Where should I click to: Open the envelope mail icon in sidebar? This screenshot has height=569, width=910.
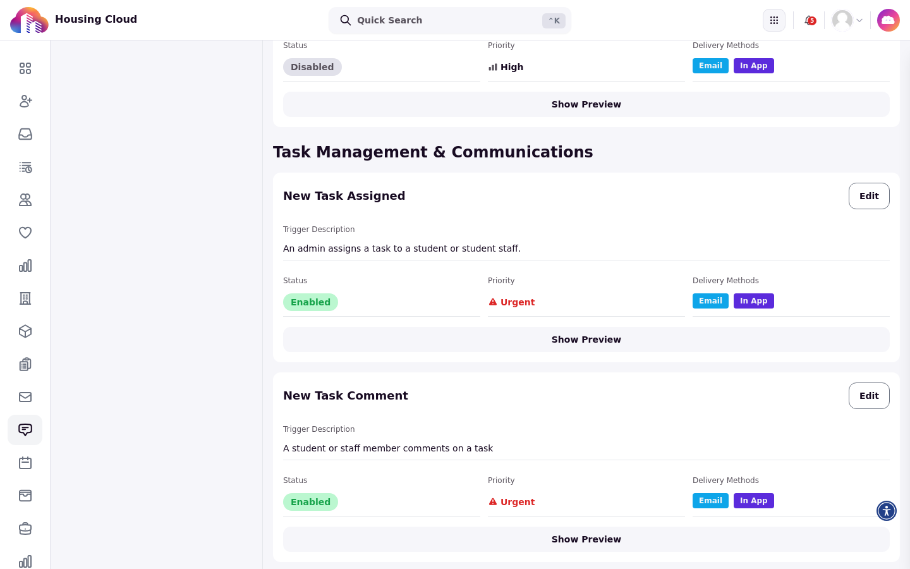coord(25,397)
